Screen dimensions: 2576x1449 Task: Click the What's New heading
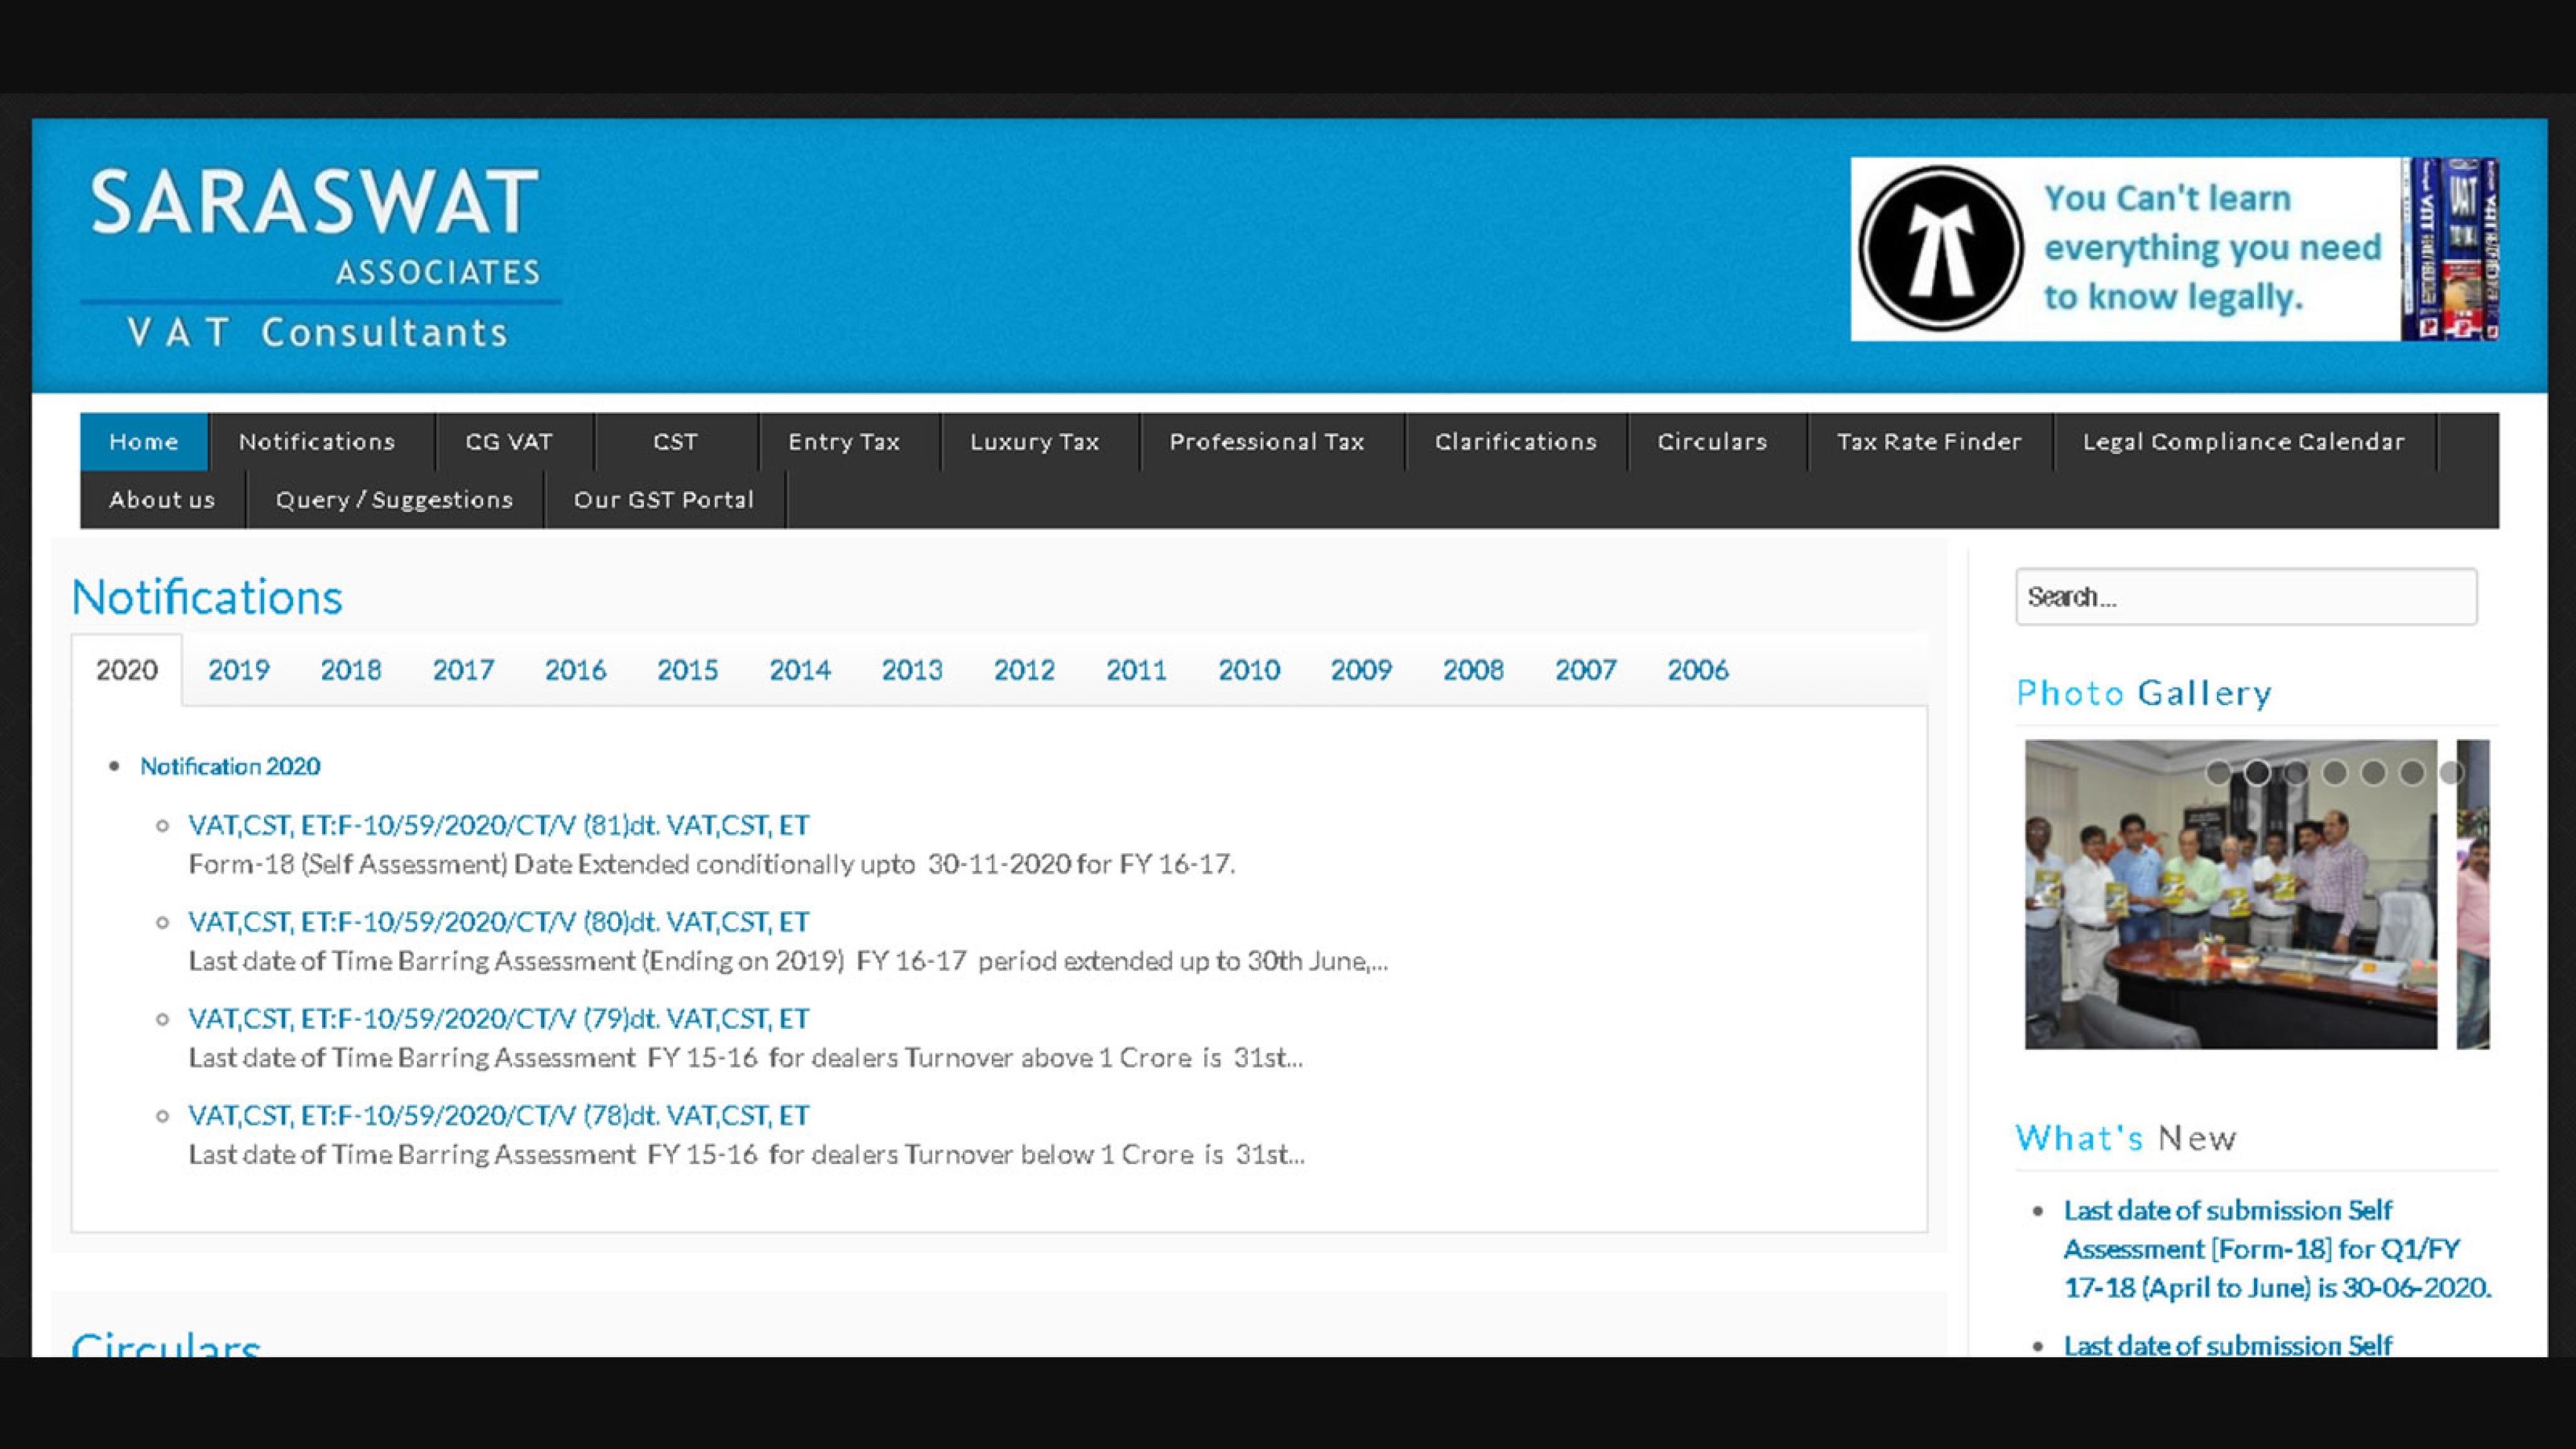pos(2126,1138)
